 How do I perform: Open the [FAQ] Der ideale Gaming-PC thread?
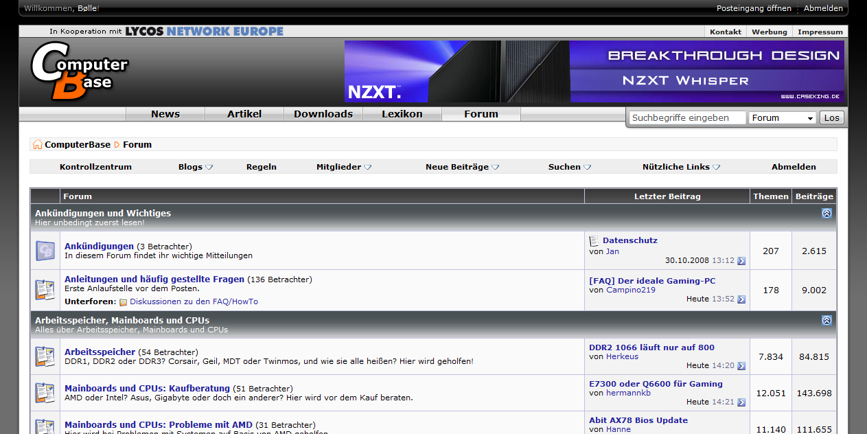click(652, 281)
